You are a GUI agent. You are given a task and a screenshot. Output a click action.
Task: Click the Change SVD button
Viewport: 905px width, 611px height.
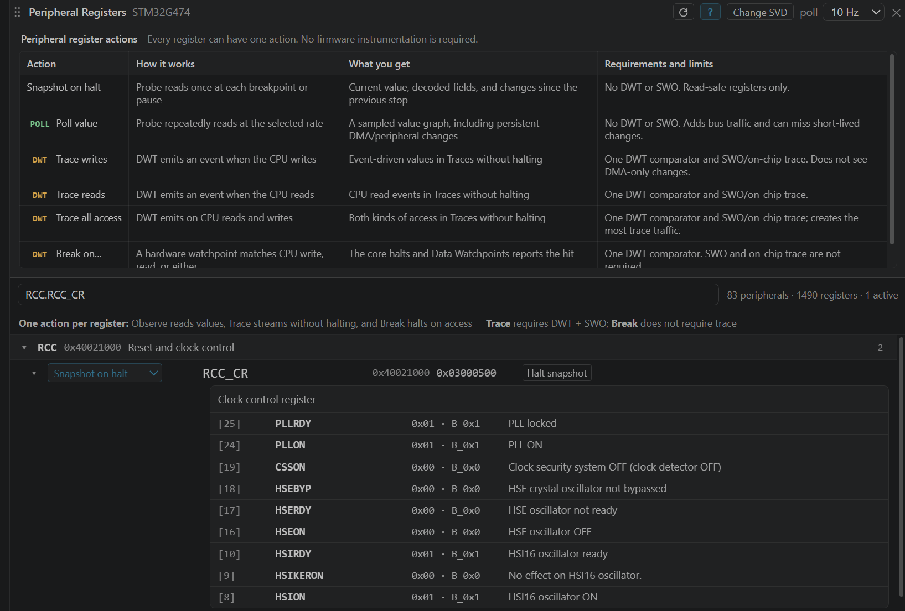tap(760, 12)
